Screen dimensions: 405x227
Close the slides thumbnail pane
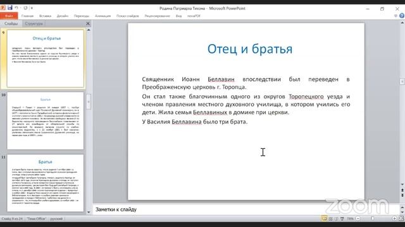[x=88, y=23]
